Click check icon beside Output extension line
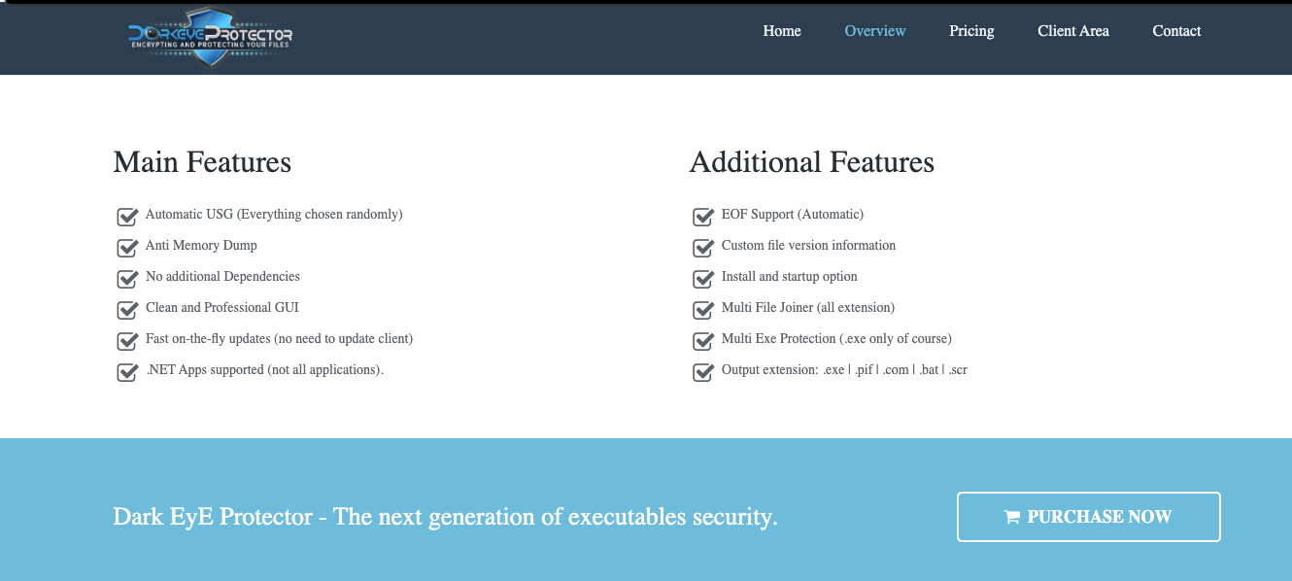The width and height of the screenshot is (1292, 581). [703, 371]
